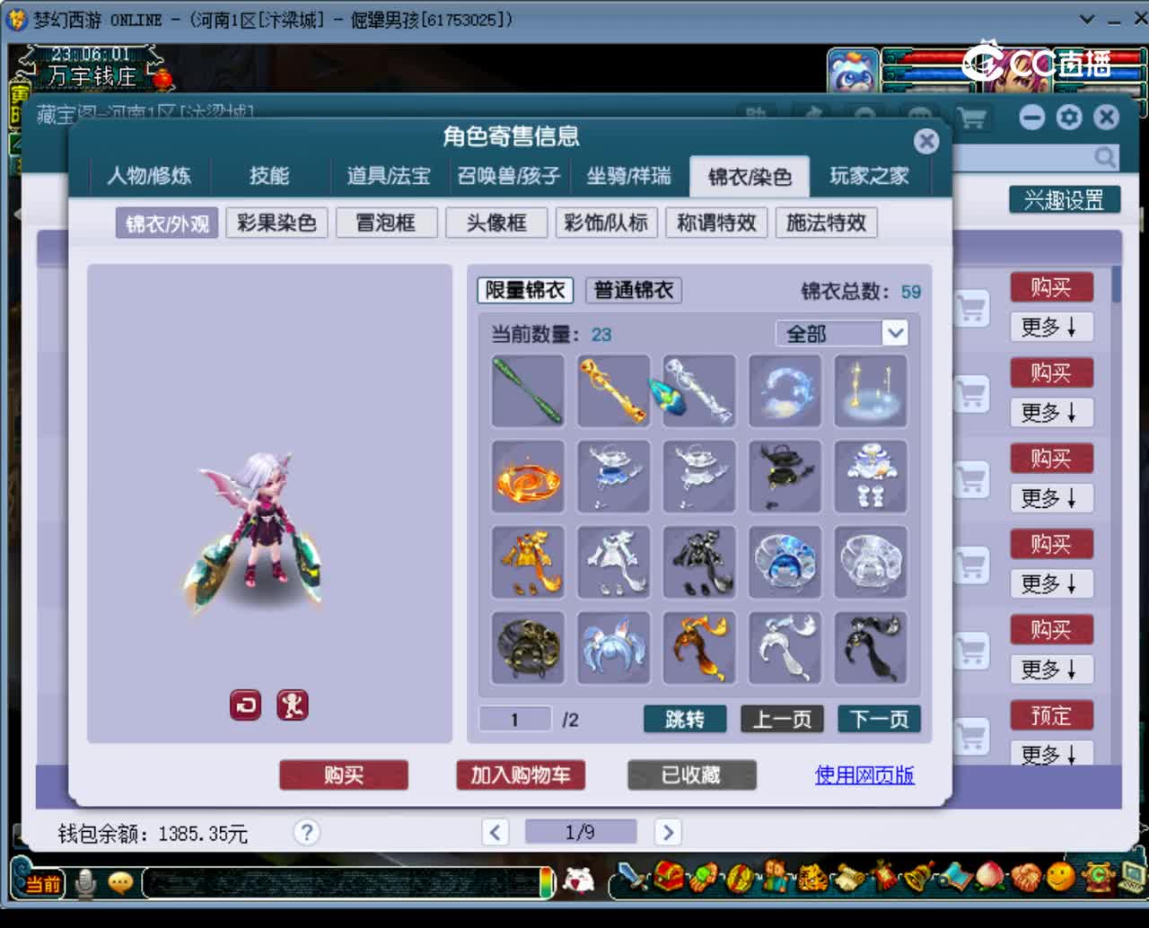Viewport: 1149px width, 928px height.
Task: Switch to 称谓特效 sub-tab
Action: pyautogui.click(x=716, y=223)
